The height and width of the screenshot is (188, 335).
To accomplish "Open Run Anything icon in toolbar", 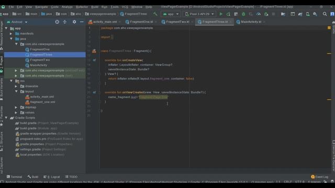I will 293,14.
